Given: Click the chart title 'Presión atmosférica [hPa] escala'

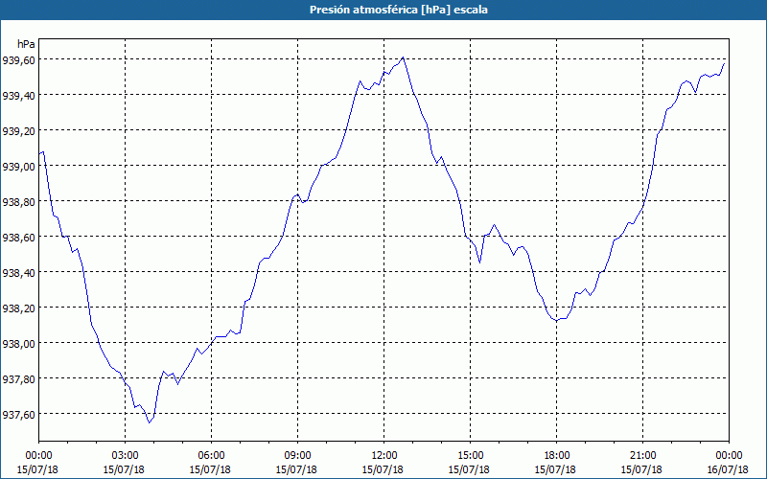Looking at the screenshot, I should [x=399, y=10].
